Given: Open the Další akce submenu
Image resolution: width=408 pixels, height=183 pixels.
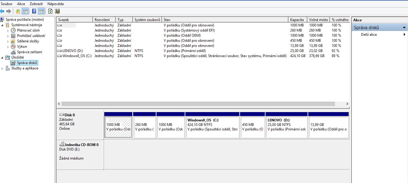Looking at the screenshot, I should pyautogui.click(x=369, y=35).
